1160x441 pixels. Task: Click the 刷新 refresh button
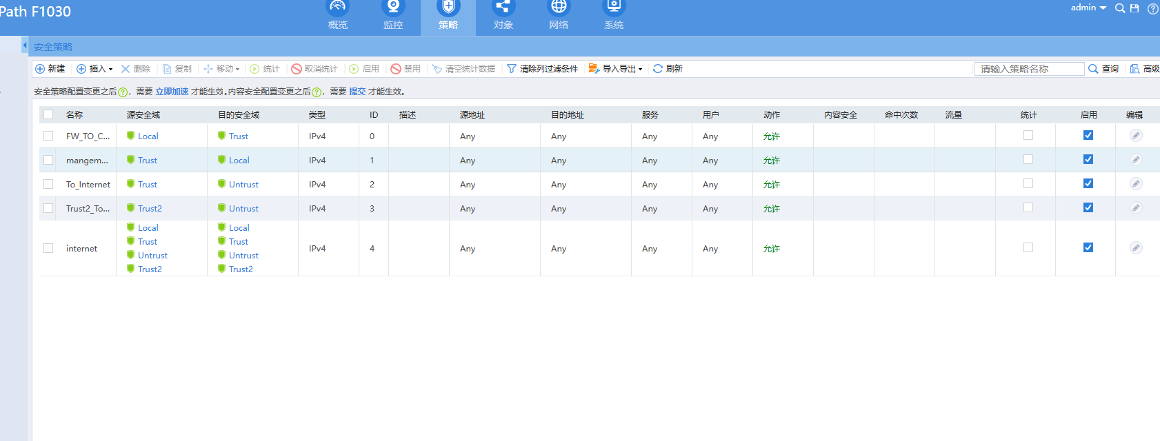pyautogui.click(x=668, y=69)
